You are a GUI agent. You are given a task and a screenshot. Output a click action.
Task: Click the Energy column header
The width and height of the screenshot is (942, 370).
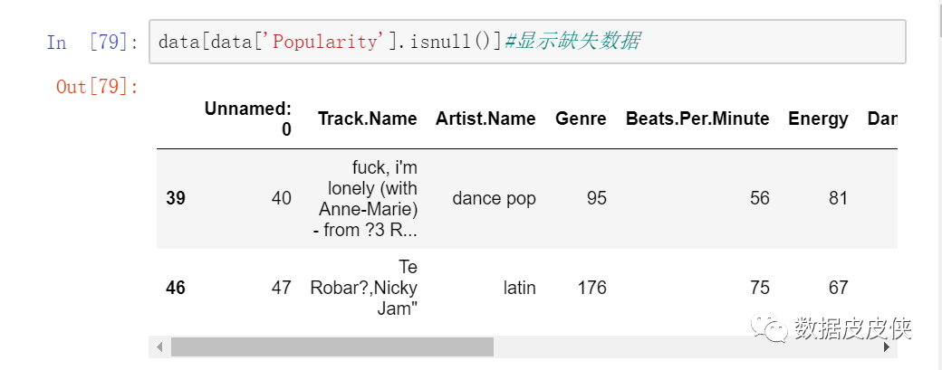tap(818, 119)
